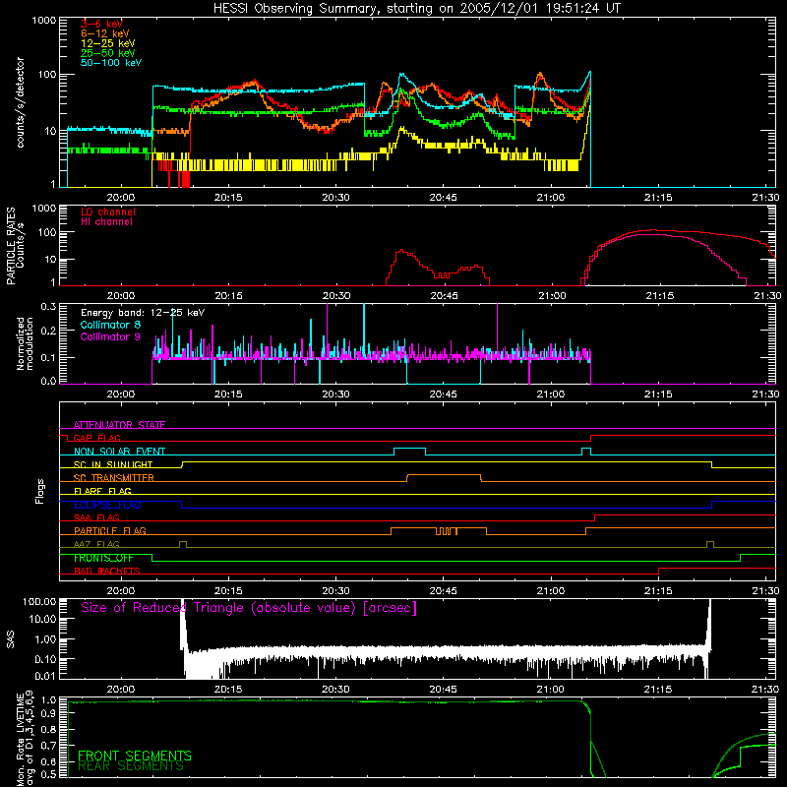This screenshot has width=787, height=787.
Task: Click the 0.7 tick of the livetime panel
Action: click(48, 746)
